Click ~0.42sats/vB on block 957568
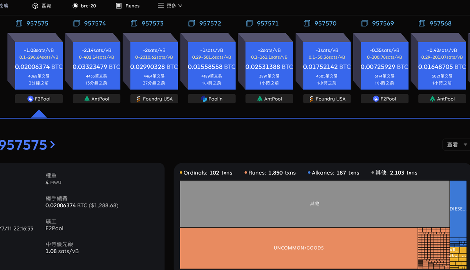Screen dimensions: 470x270 click(442, 50)
